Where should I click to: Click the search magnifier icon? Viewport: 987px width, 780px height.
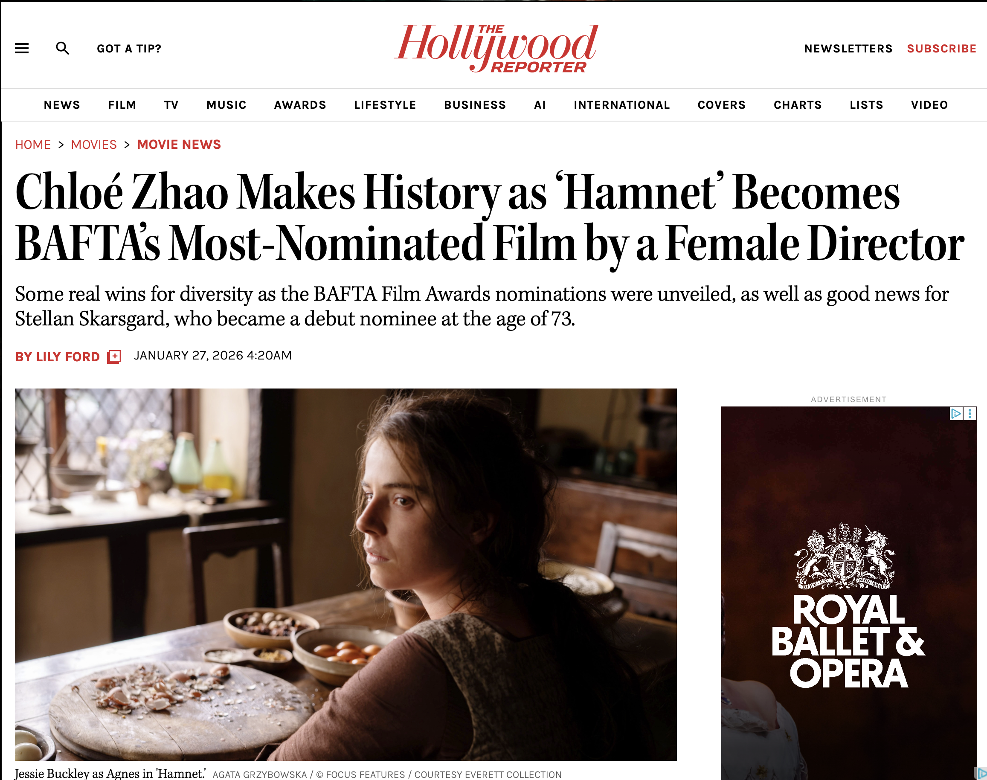(x=63, y=49)
